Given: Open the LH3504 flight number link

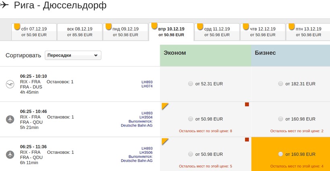Looking at the screenshot, I should click(x=146, y=117).
